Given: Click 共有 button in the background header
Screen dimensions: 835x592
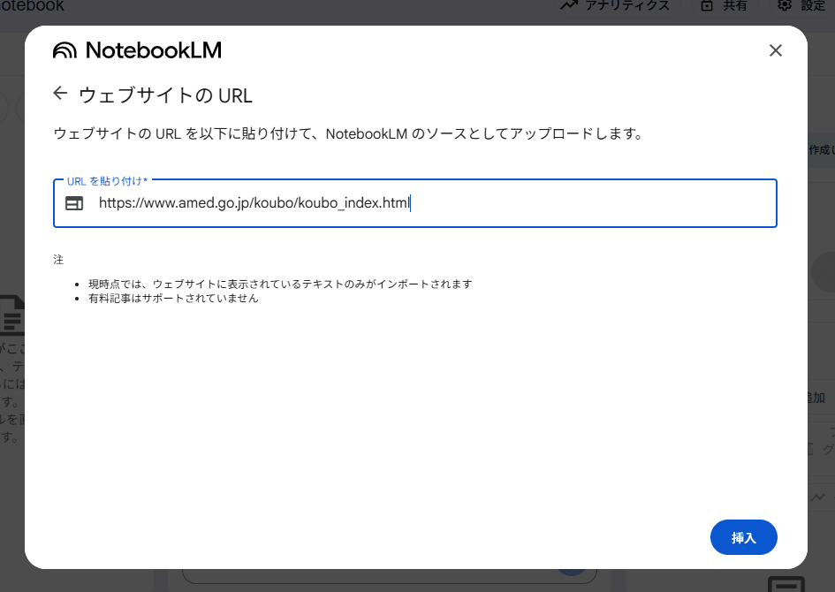Looking at the screenshot, I should [724, 6].
